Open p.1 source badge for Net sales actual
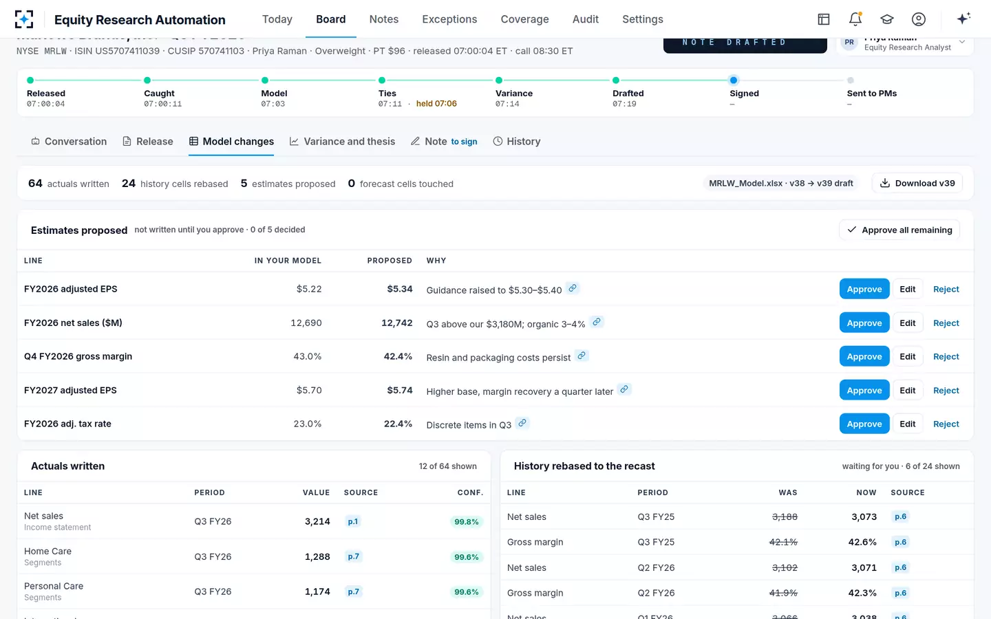Image resolution: width=991 pixels, height=619 pixels. 353,521
